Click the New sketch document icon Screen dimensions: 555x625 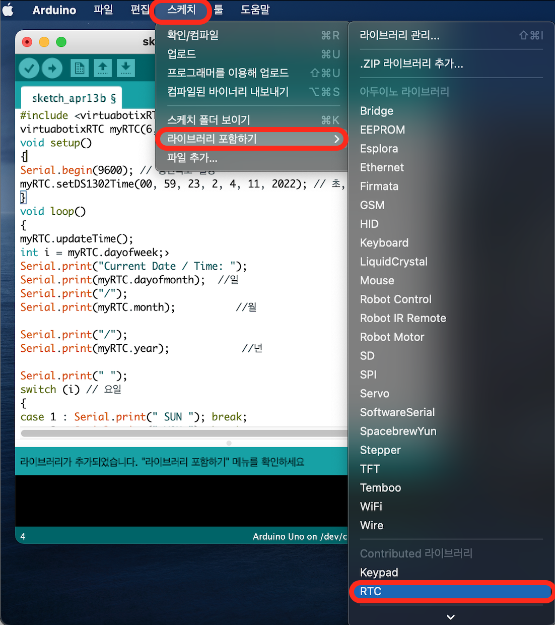[80, 68]
